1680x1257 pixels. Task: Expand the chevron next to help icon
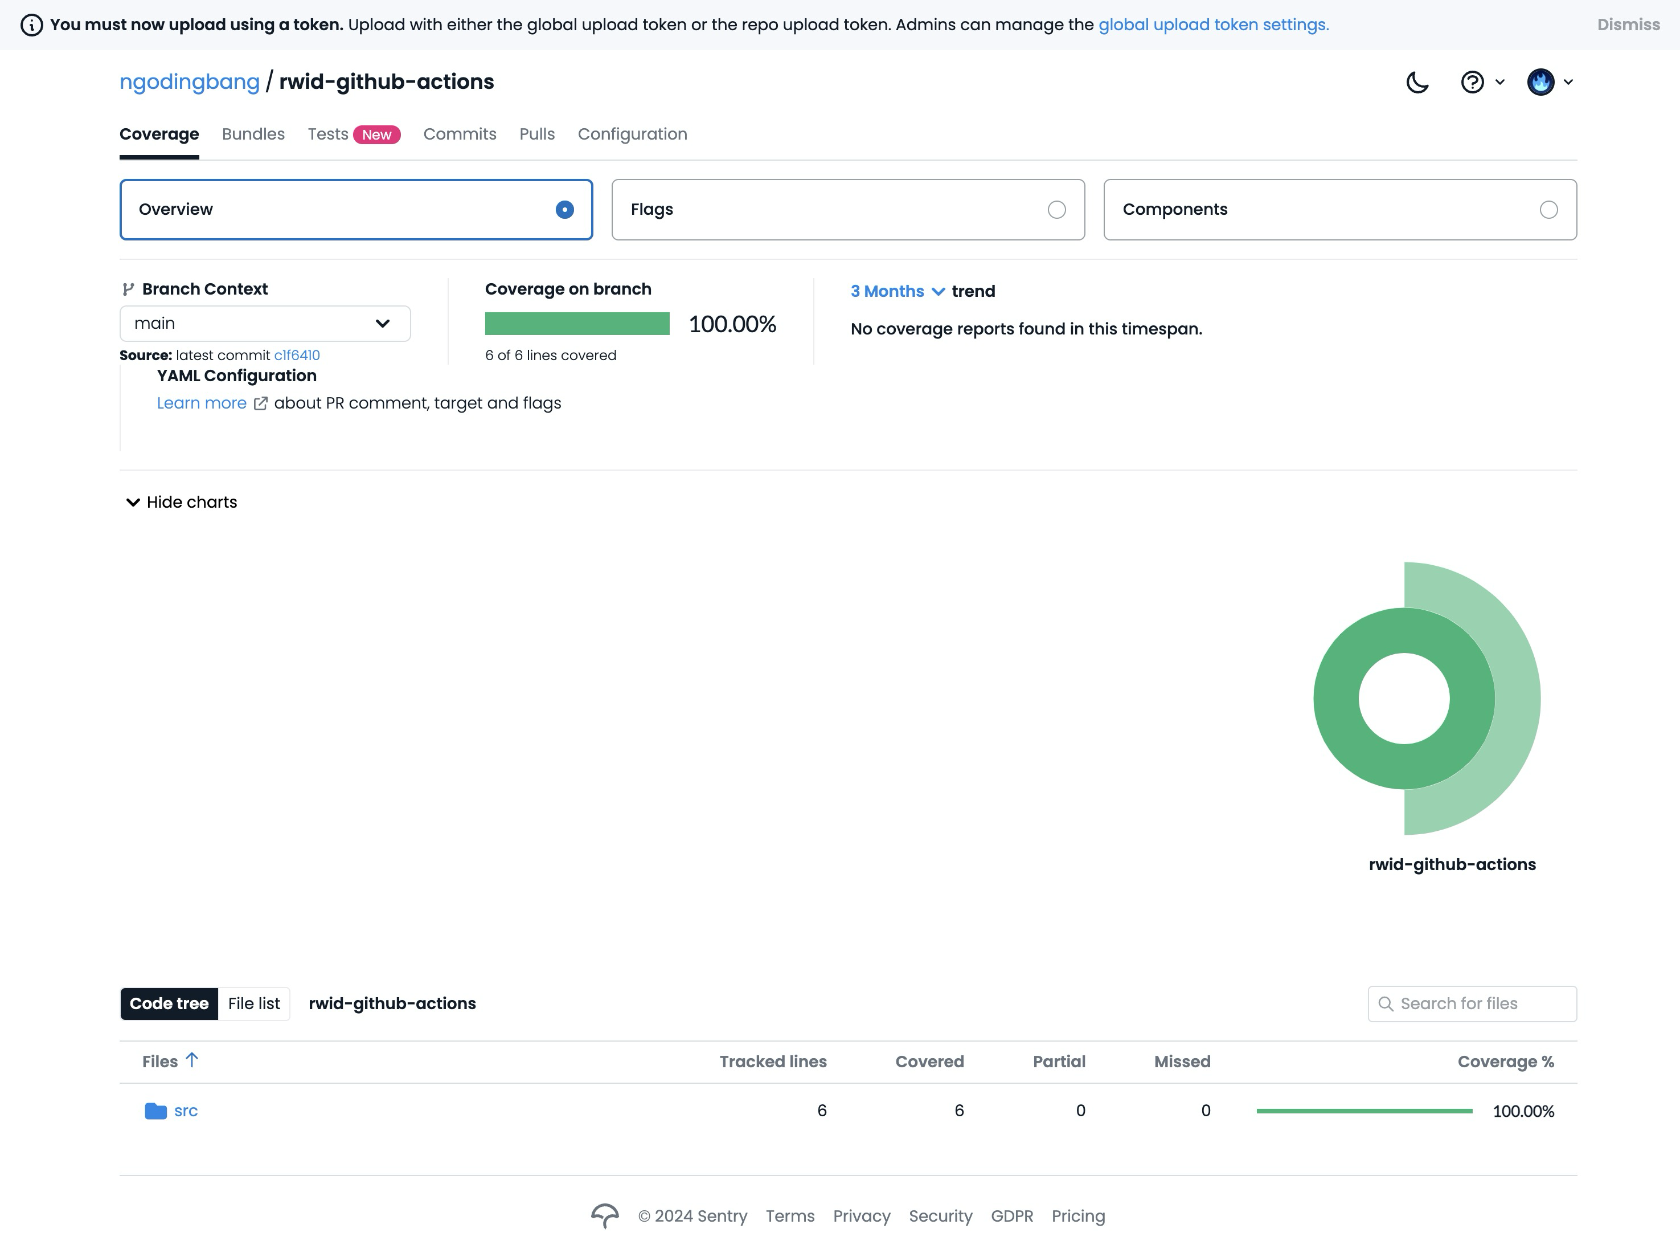(x=1500, y=82)
